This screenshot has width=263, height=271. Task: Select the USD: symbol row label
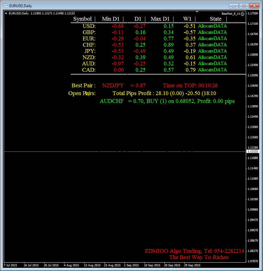pos(89,26)
